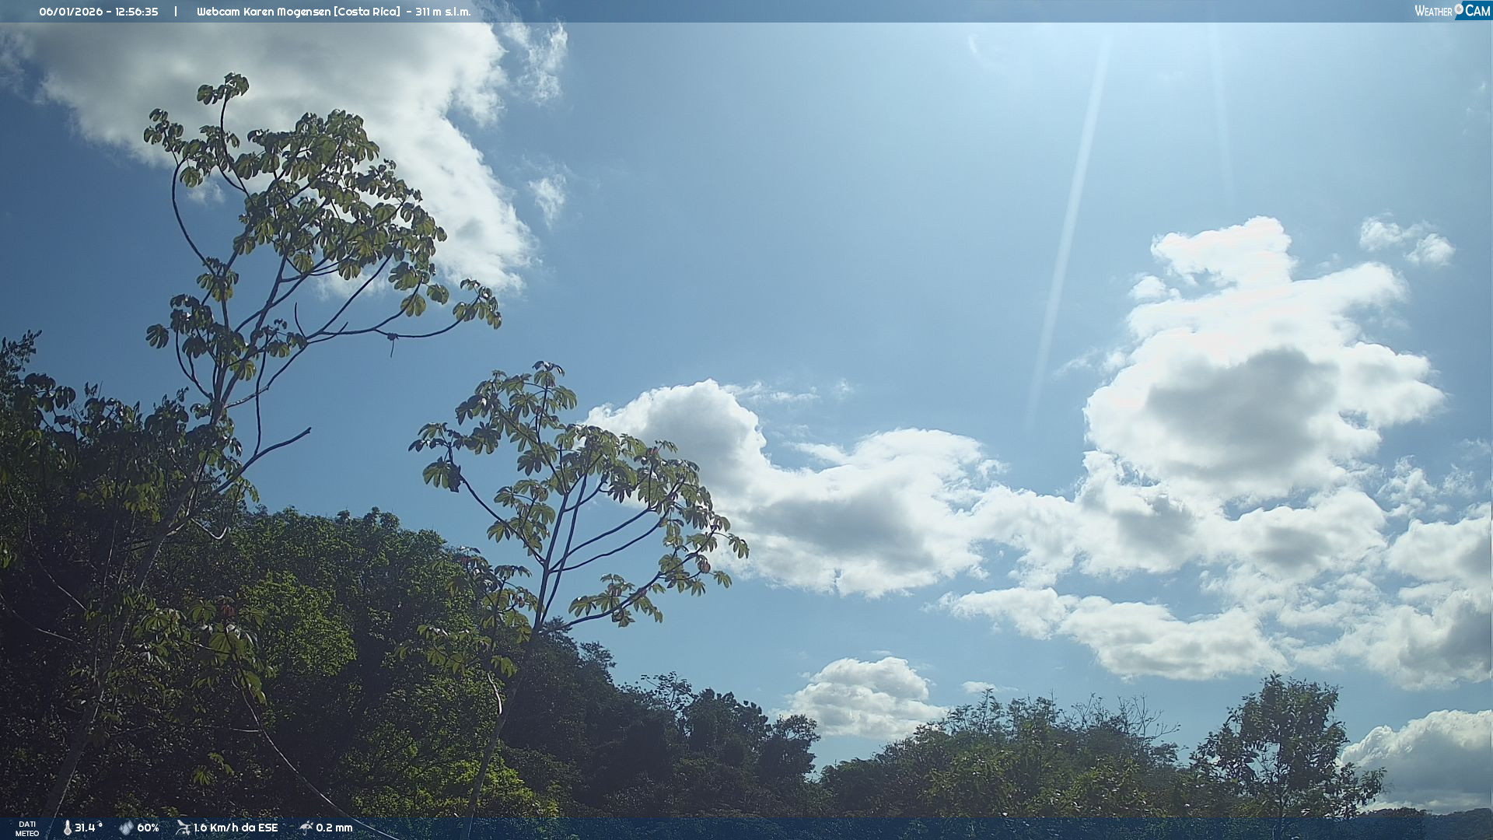
Task: Click the humidity water droplets icon
Action: [x=126, y=828]
